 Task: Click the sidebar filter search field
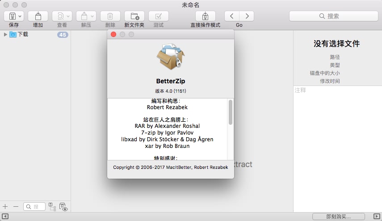[x=34, y=207]
